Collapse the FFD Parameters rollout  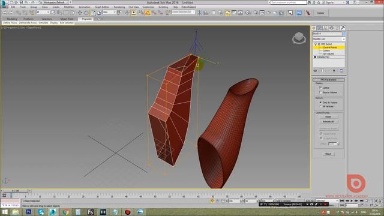[x=328, y=80]
